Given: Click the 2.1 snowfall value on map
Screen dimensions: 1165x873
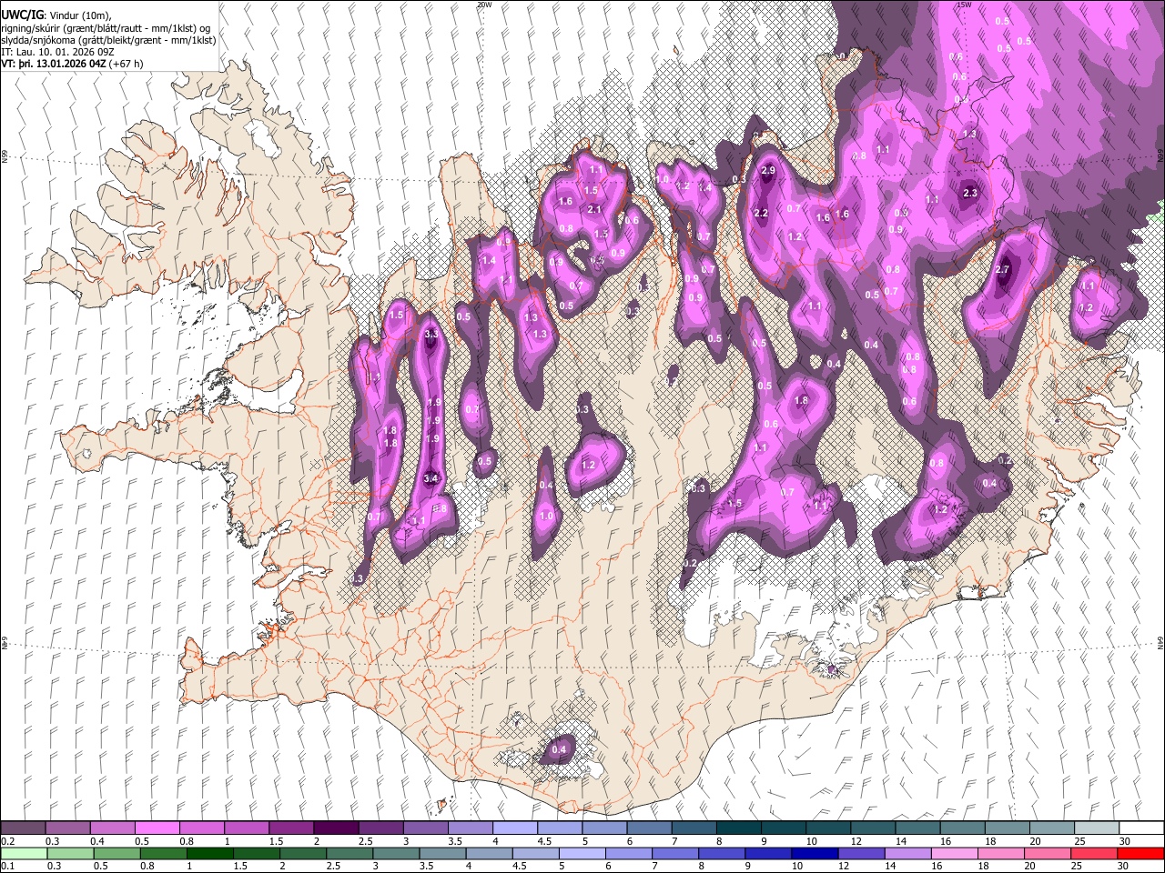Looking at the screenshot, I should (x=595, y=209).
